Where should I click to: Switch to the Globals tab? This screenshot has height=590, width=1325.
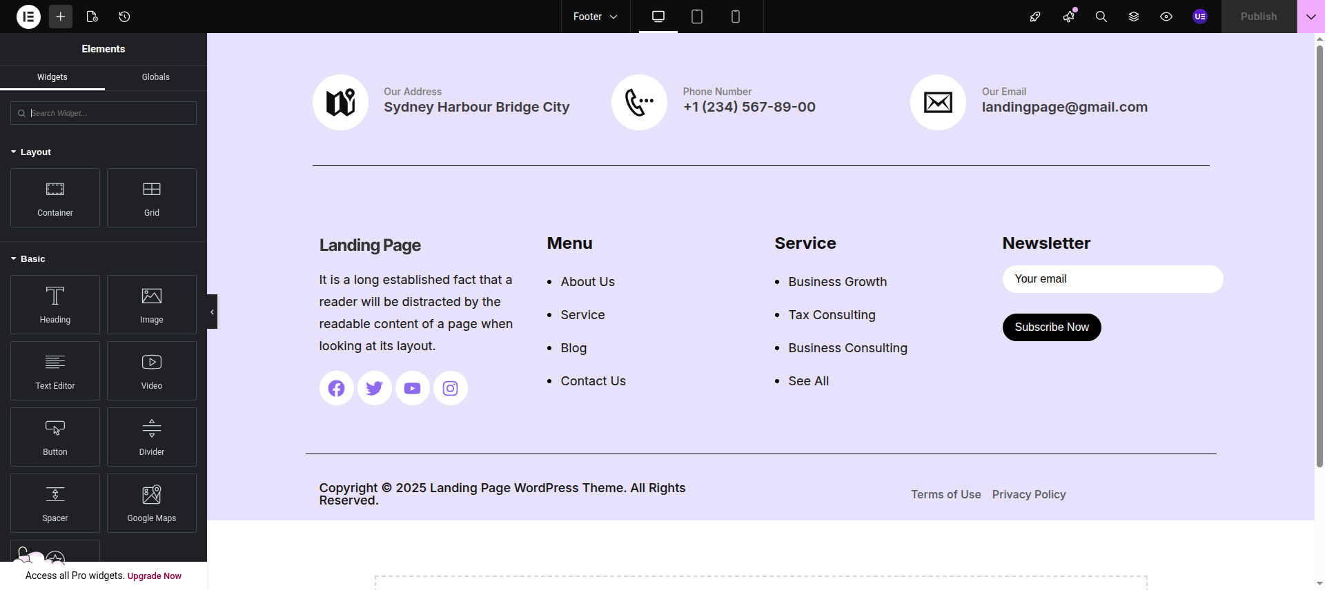coord(155,77)
